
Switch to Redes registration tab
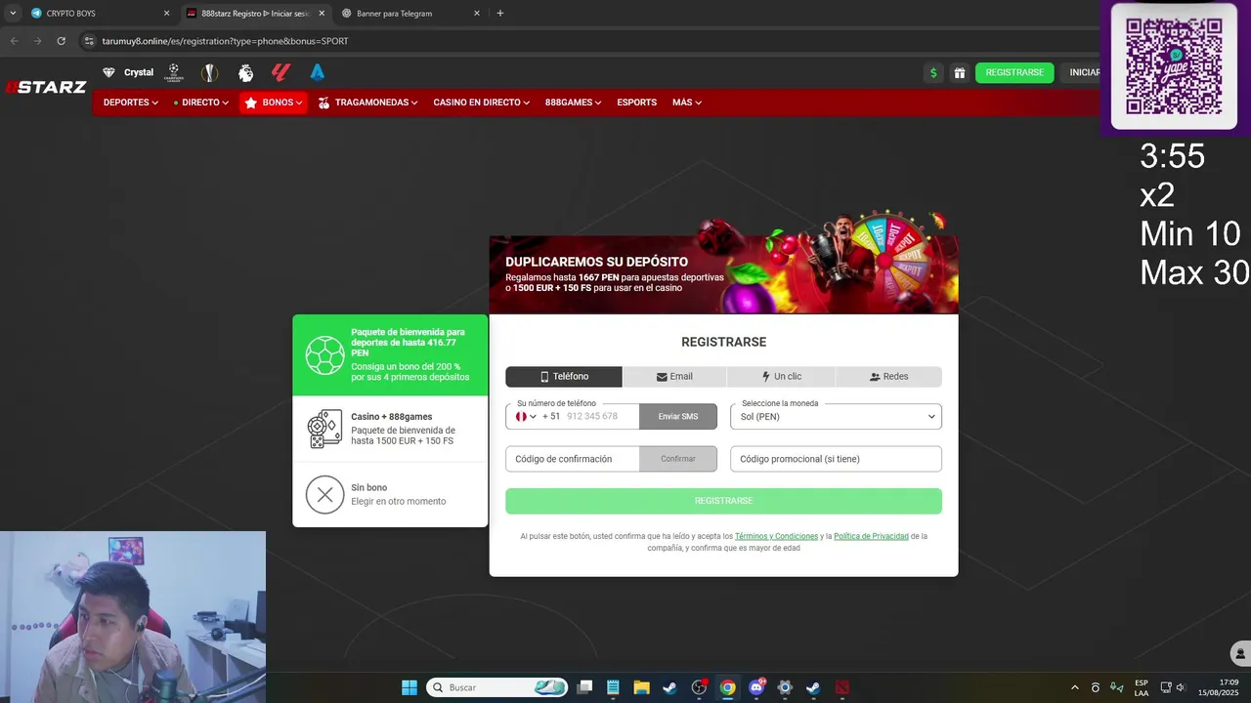[x=888, y=377]
